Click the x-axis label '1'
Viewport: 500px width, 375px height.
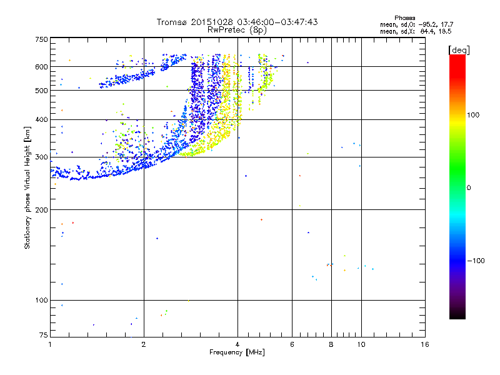point(50,344)
